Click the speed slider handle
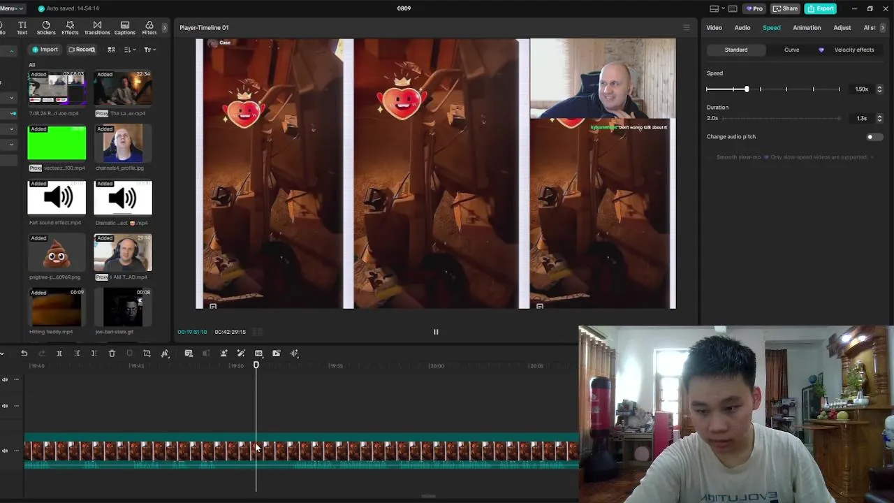 [x=747, y=89]
